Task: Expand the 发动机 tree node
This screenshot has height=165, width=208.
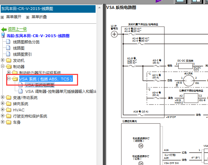Action: point(2,60)
